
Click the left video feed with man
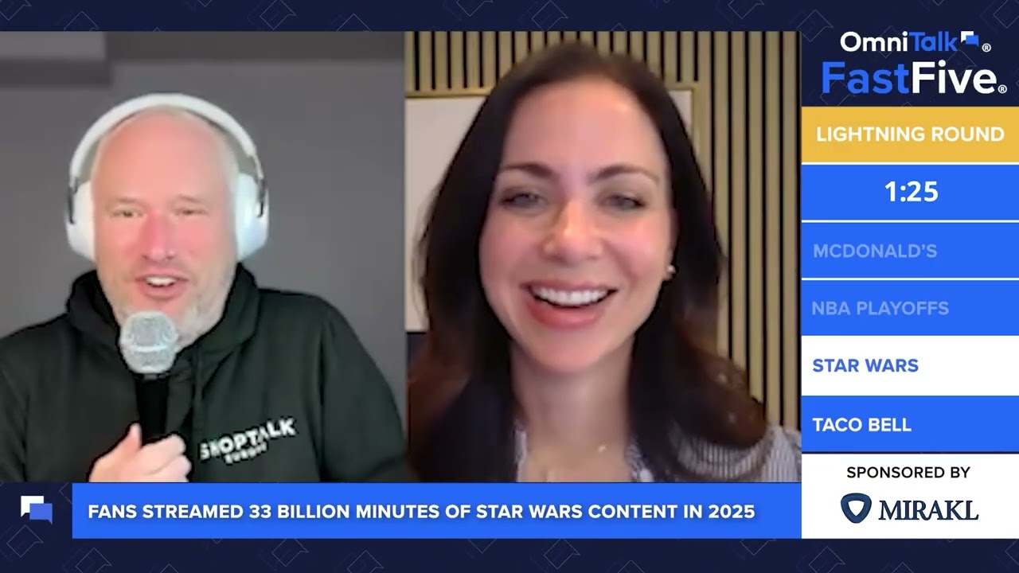[202, 257]
